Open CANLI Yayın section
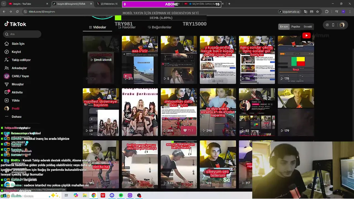Screen dimensions: 354x199 pos(20,76)
